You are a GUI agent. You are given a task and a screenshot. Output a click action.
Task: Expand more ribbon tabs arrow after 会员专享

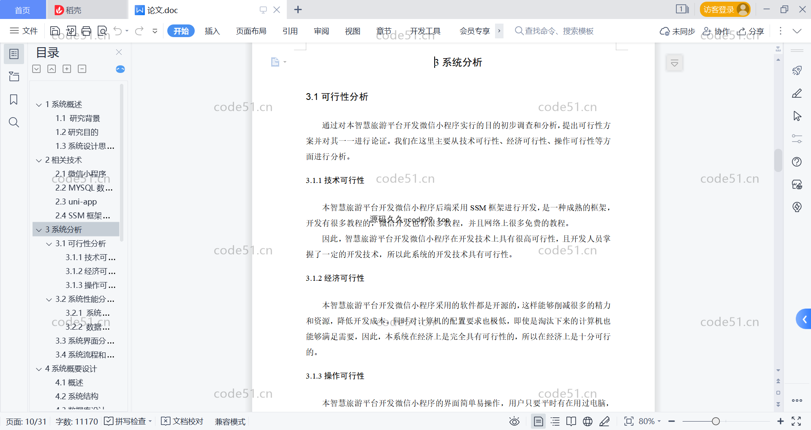point(499,31)
